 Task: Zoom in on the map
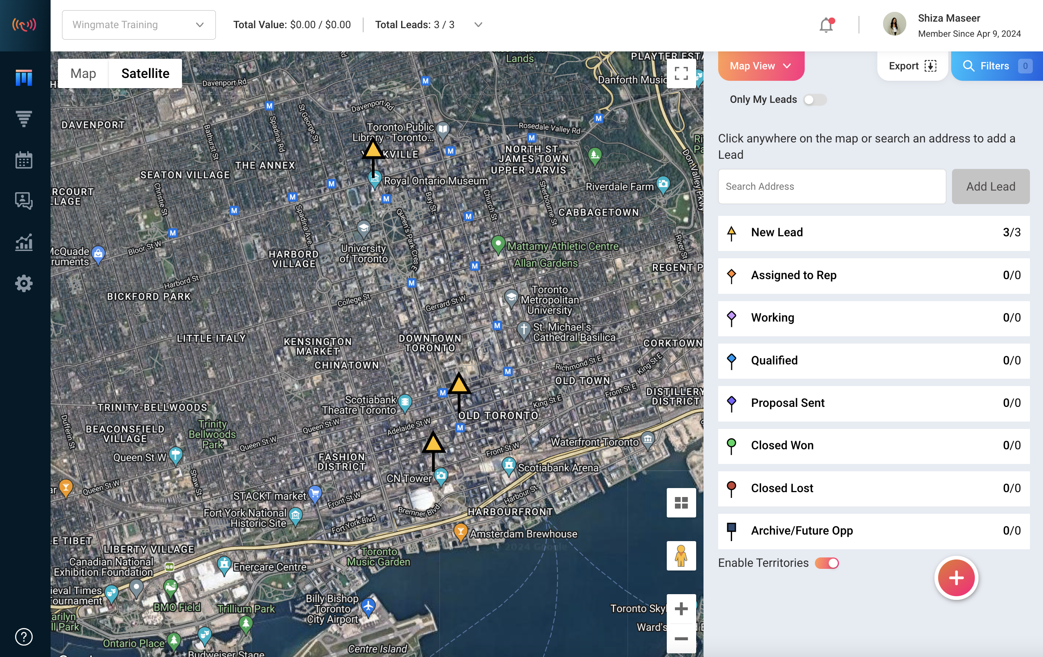click(x=681, y=608)
